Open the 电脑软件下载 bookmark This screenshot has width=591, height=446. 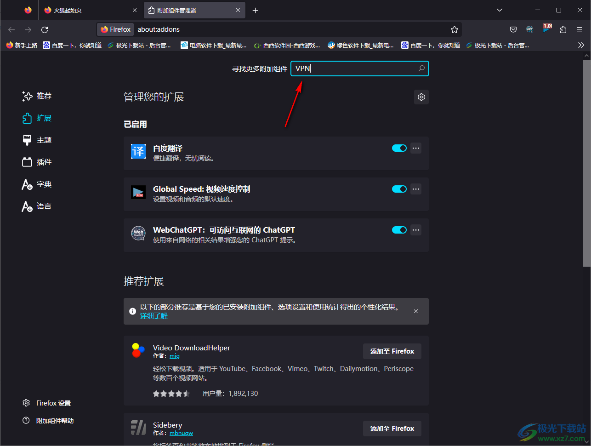(x=214, y=45)
